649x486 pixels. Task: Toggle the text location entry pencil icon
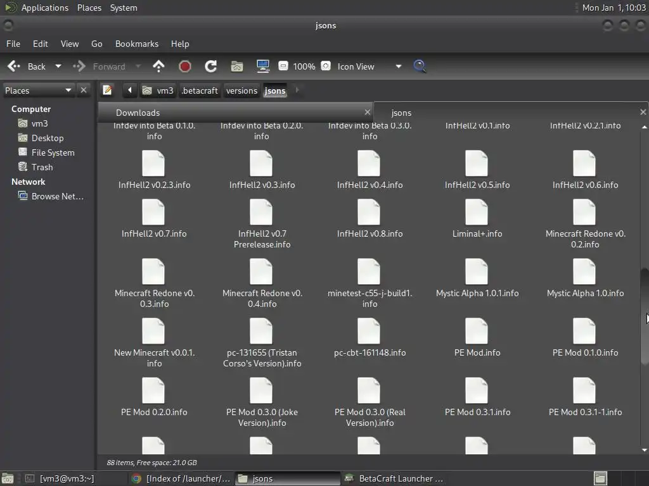pos(107,90)
